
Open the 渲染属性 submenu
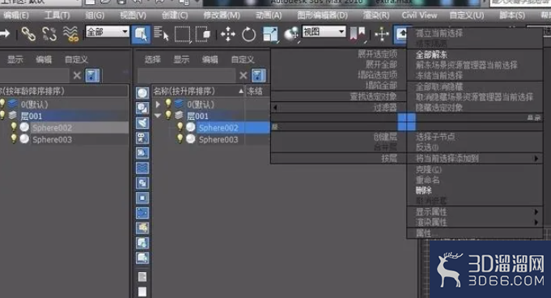coord(475,222)
